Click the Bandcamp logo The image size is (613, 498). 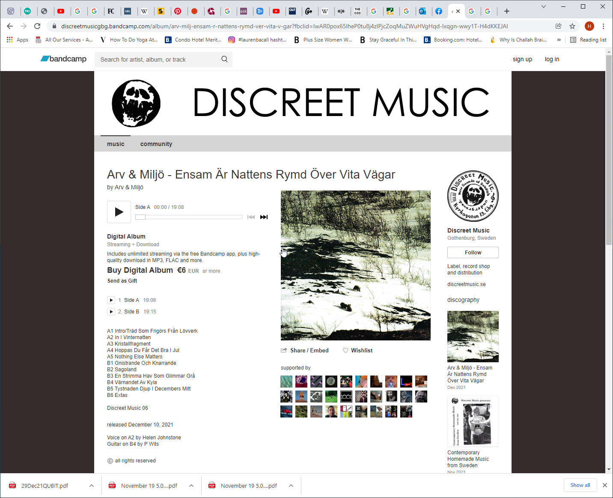click(x=63, y=59)
